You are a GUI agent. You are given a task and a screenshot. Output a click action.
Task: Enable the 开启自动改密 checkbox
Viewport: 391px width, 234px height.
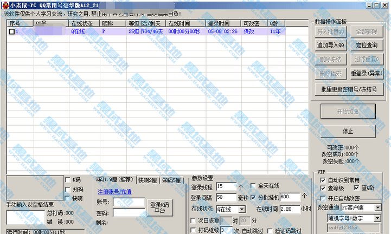323,198
